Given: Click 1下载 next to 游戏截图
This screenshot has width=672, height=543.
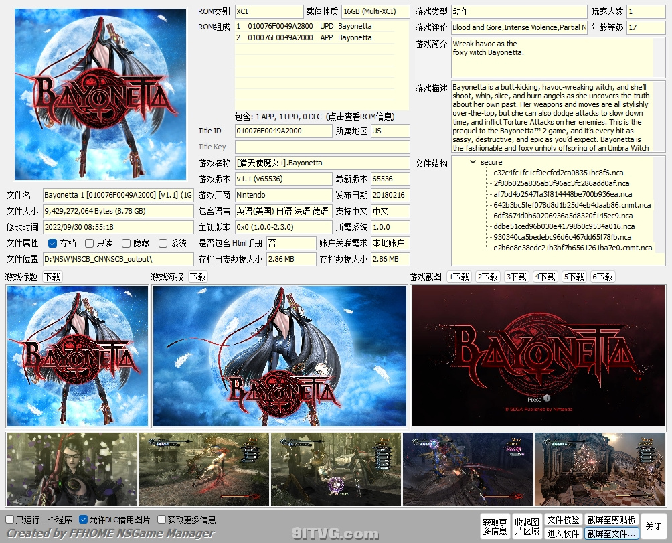Looking at the screenshot, I should [x=458, y=276].
